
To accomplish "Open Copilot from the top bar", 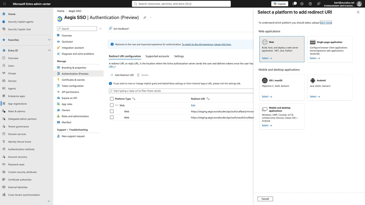I will [280, 4].
